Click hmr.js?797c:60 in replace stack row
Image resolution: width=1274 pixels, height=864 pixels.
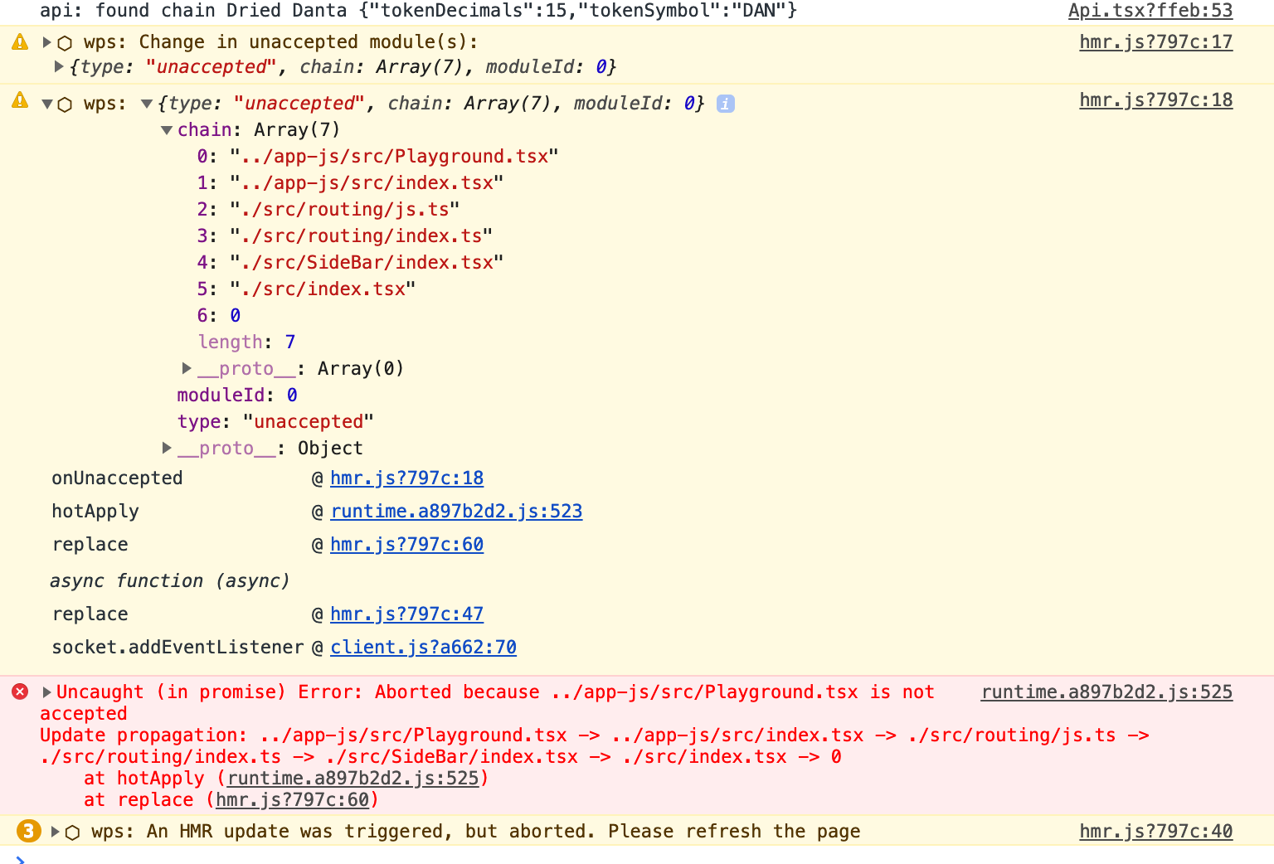click(406, 545)
